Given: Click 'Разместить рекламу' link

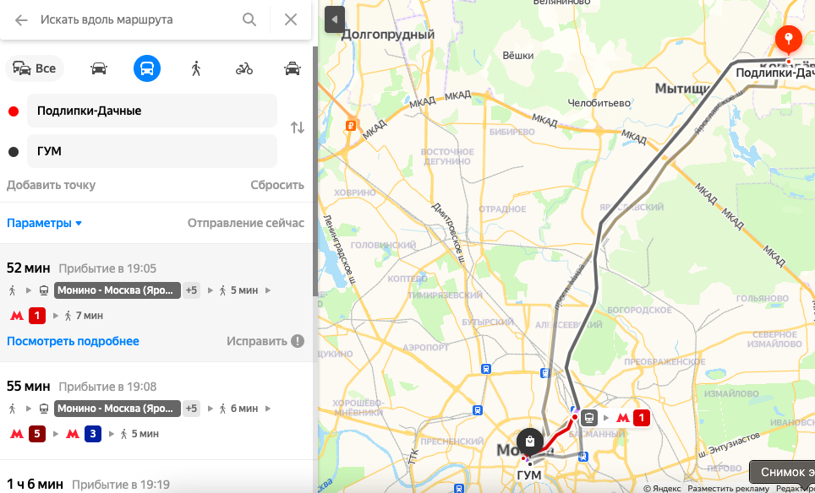Looking at the screenshot, I should click(x=728, y=488).
